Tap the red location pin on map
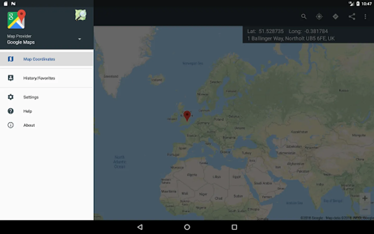This screenshot has width=374, height=234. [187, 116]
